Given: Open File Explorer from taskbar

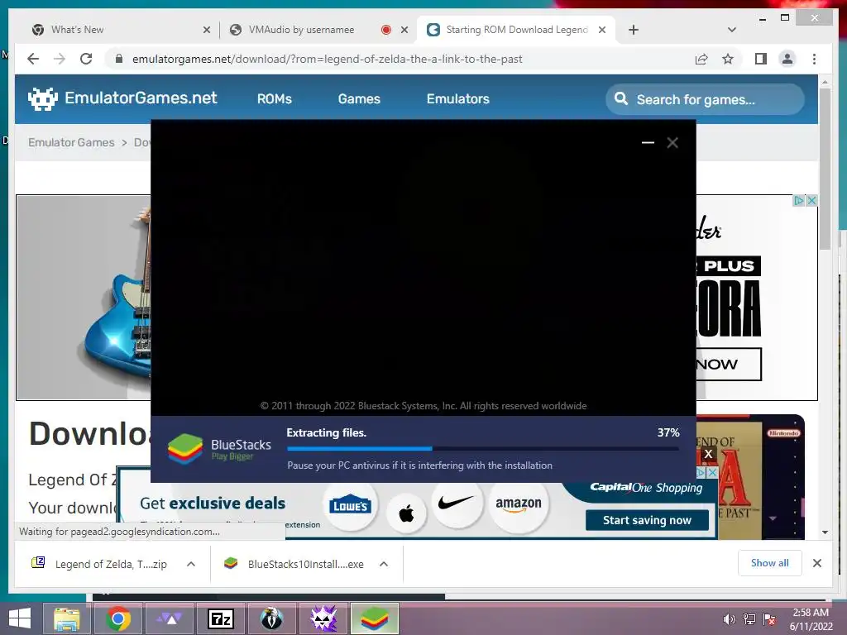Looking at the screenshot, I should coord(67,618).
